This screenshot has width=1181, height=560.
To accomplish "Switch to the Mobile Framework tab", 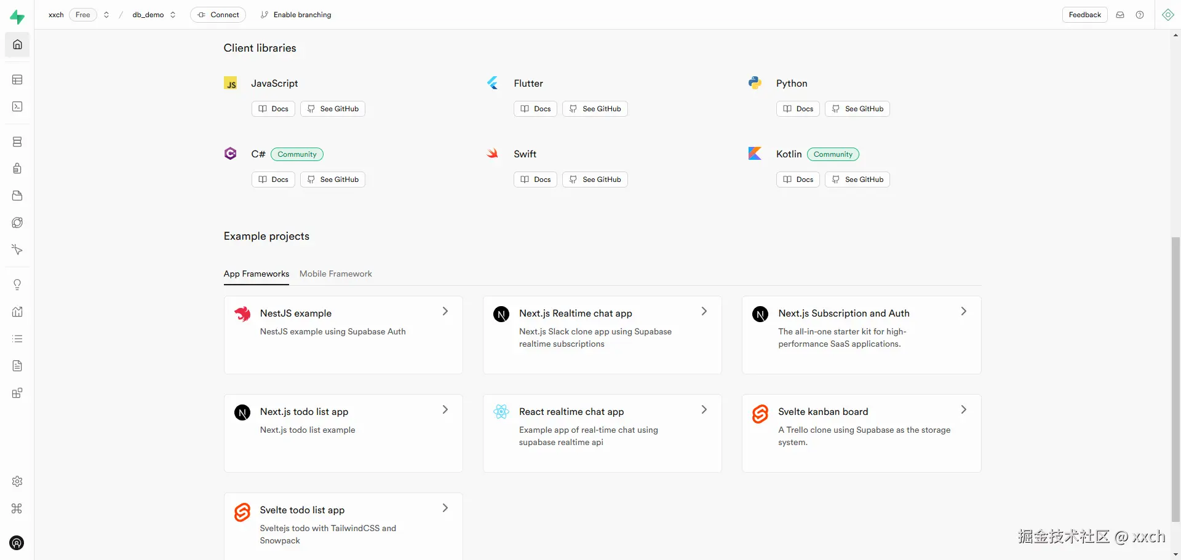I will (x=335, y=274).
